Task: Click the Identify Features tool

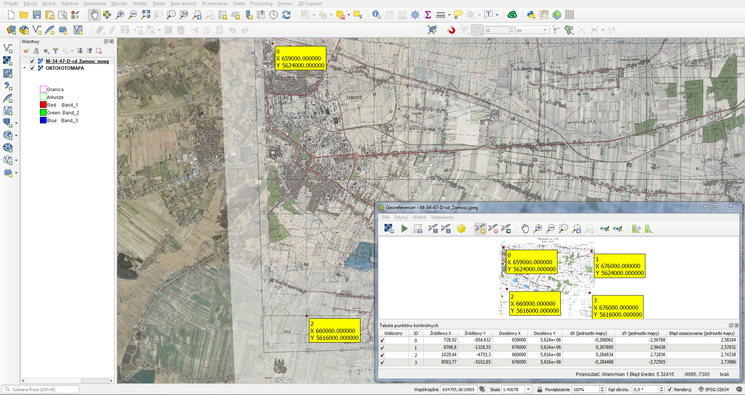Action: (x=376, y=15)
